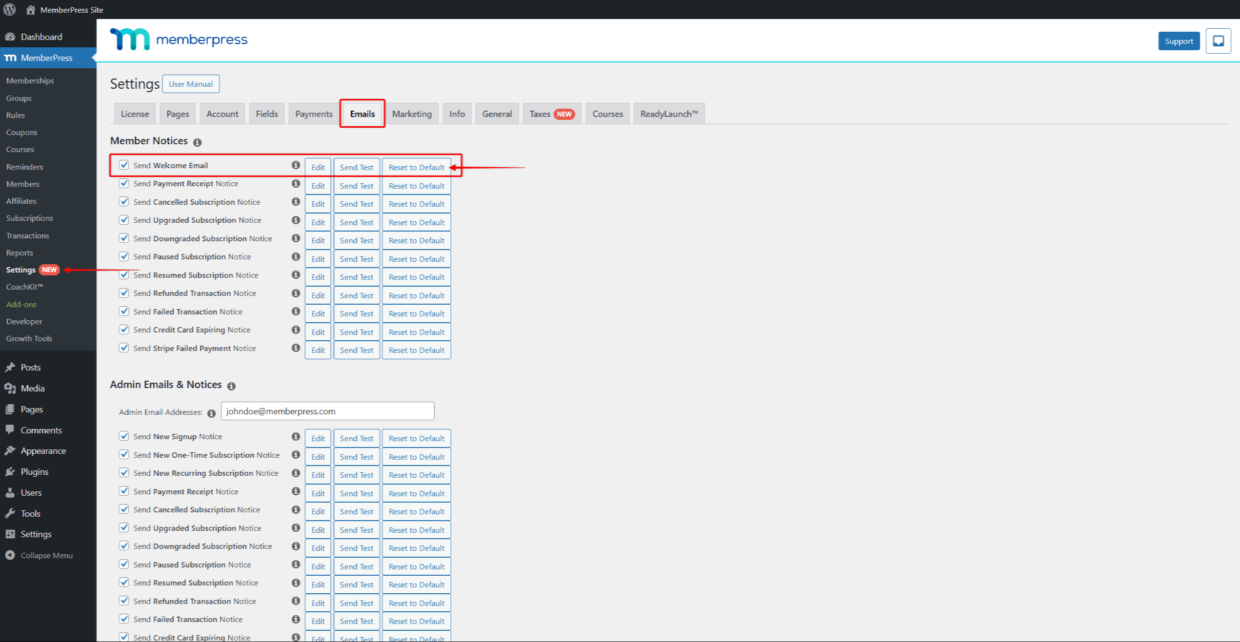
Task: Click the MemberPress logo in header
Action: tap(179, 39)
